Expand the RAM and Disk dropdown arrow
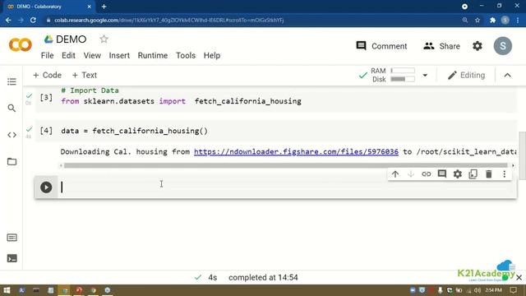 425,75
